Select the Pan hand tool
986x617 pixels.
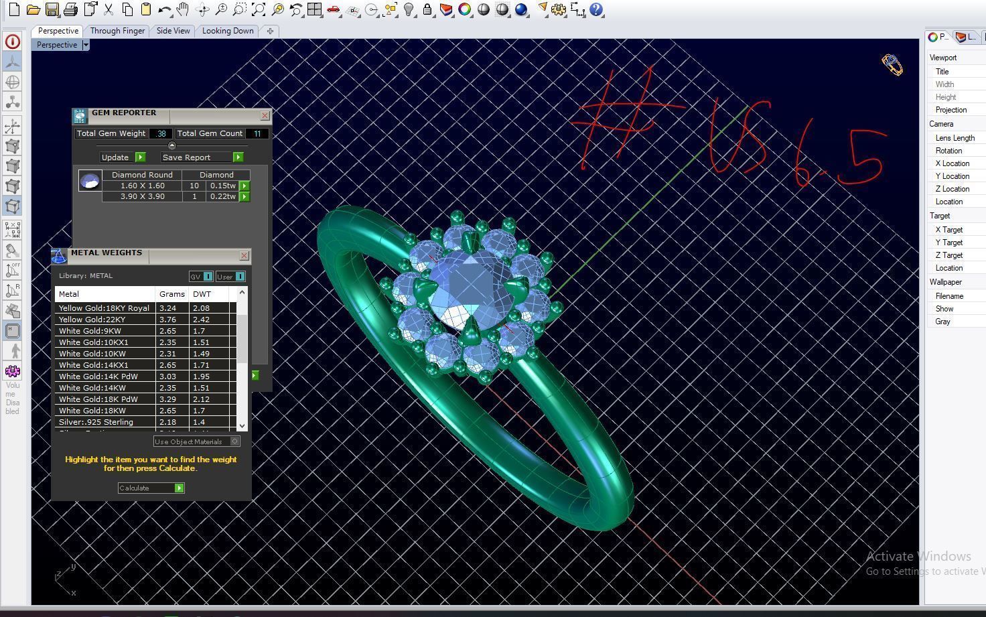coord(183,10)
